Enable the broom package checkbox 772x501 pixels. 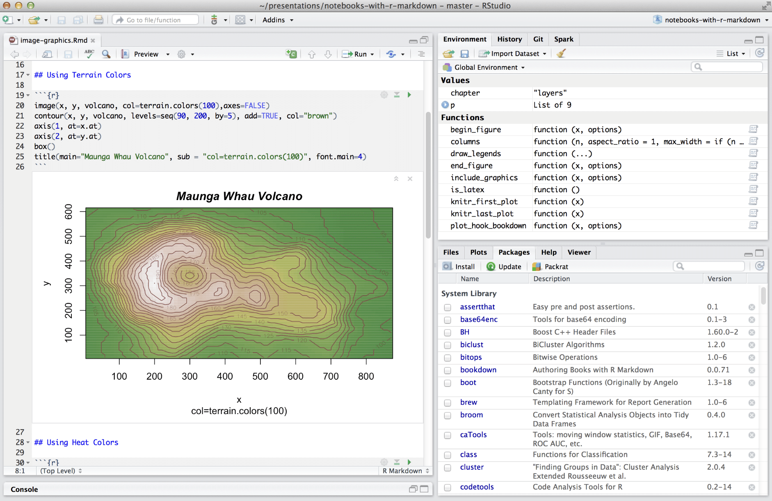pos(448,415)
